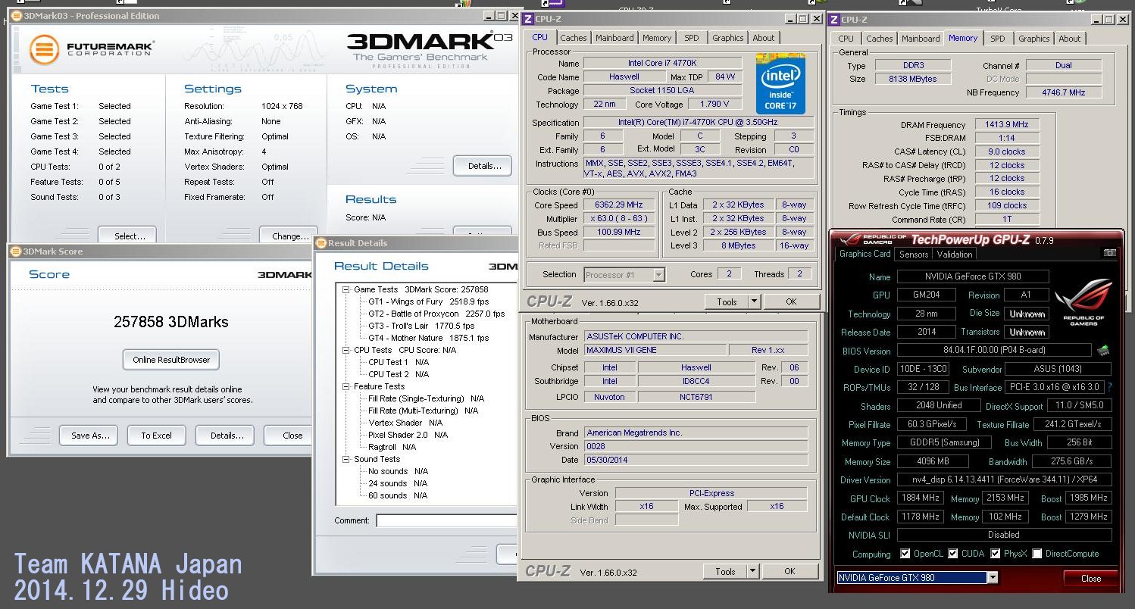Collapse the Game Tests tree node
The image size is (1135, 609).
click(x=346, y=289)
